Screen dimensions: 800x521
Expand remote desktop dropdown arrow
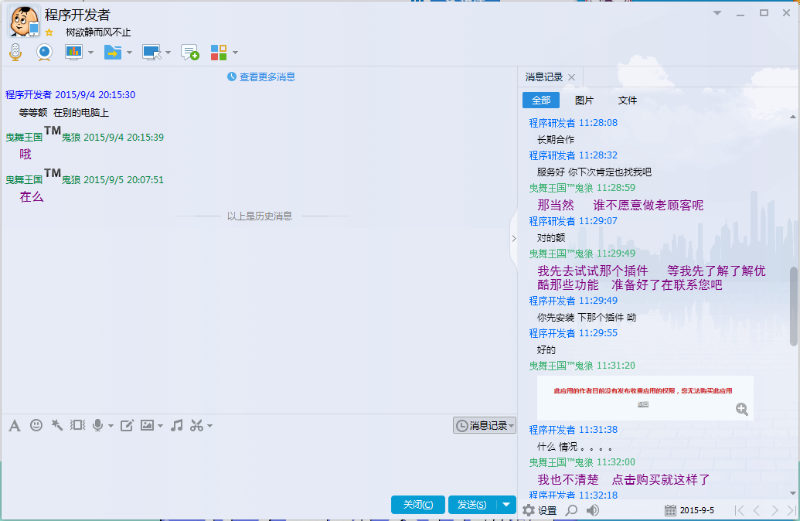click(168, 52)
